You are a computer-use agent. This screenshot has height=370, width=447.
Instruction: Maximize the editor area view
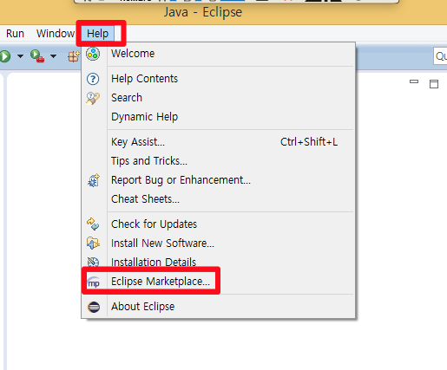pos(434,84)
